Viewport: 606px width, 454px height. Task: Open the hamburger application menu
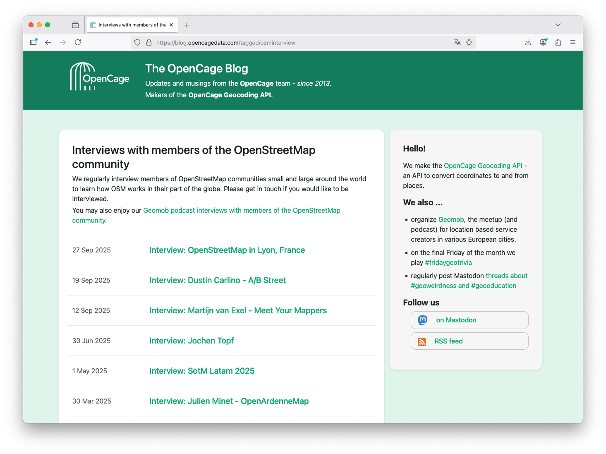pyautogui.click(x=573, y=42)
